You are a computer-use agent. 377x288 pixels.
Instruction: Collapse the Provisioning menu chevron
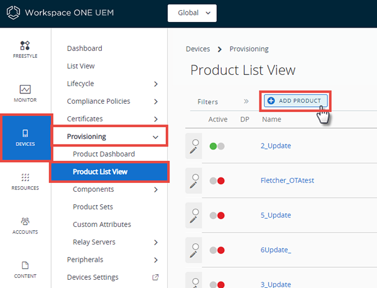[x=156, y=137]
